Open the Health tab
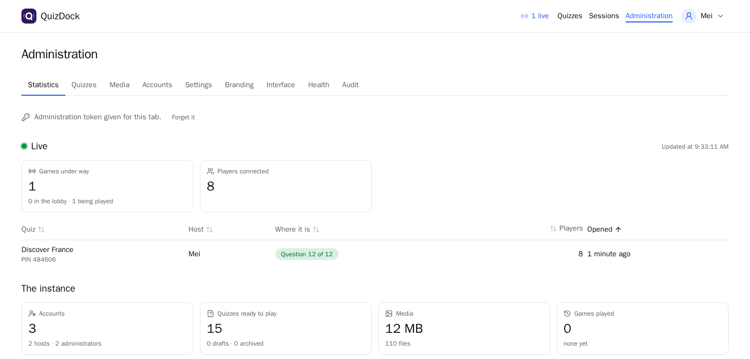Screen dimensions: 750x359 pos(319,85)
